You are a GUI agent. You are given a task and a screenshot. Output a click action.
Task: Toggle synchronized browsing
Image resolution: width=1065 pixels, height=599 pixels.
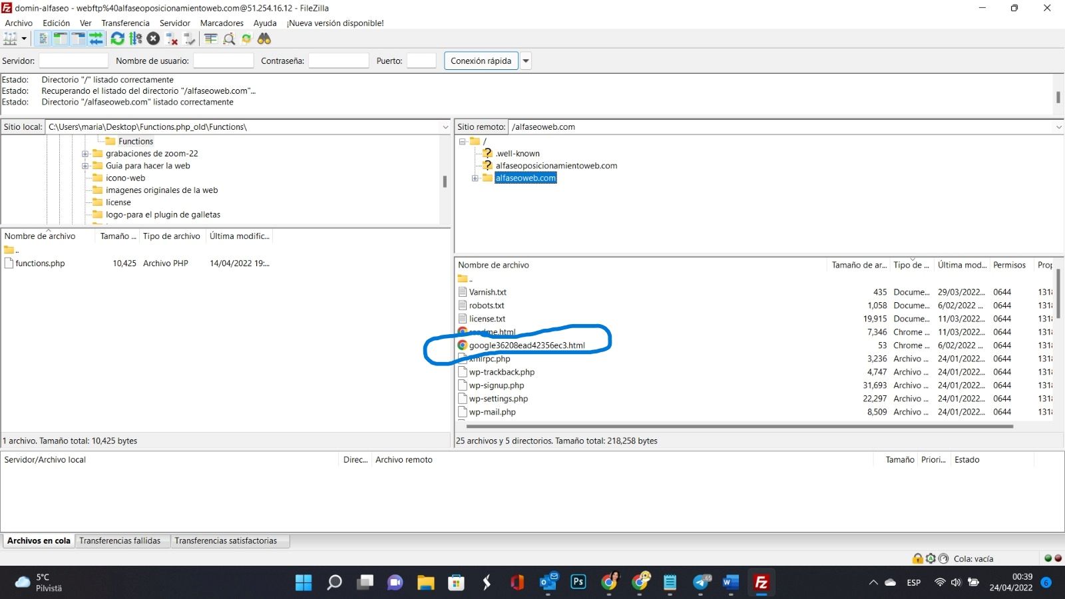click(x=247, y=39)
